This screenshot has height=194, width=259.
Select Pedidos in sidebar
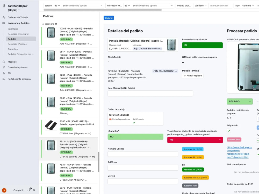pyautogui.click(x=21, y=39)
